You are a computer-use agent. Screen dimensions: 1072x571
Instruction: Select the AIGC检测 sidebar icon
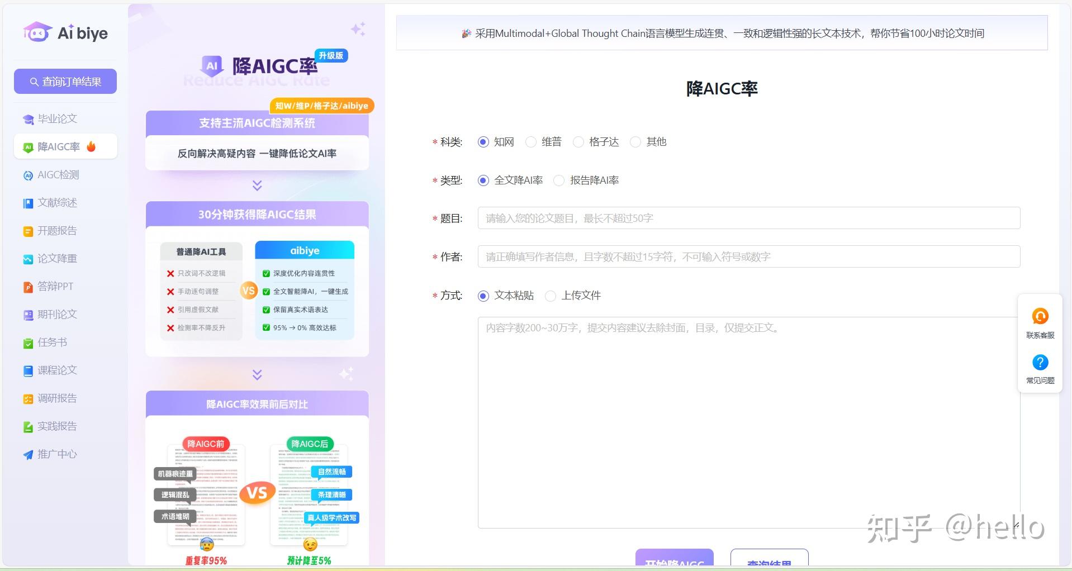[x=28, y=175]
